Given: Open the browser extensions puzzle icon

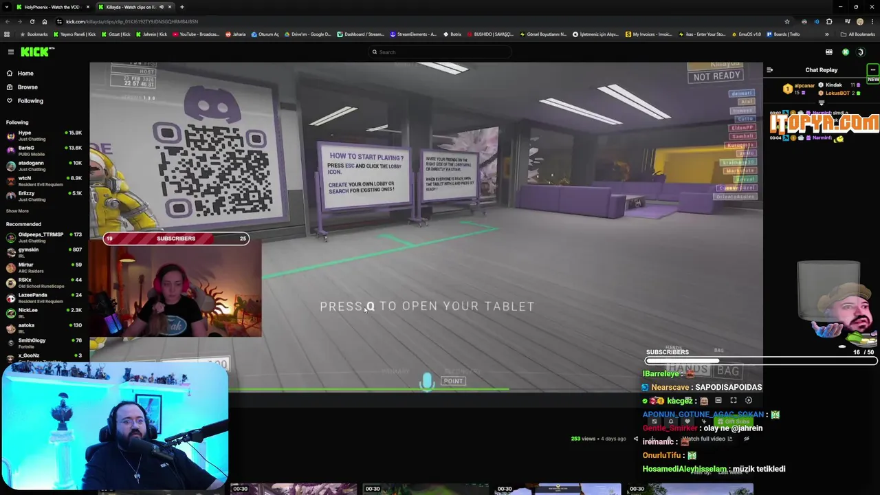Looking at the screenshot, I should tap(829, 21).
